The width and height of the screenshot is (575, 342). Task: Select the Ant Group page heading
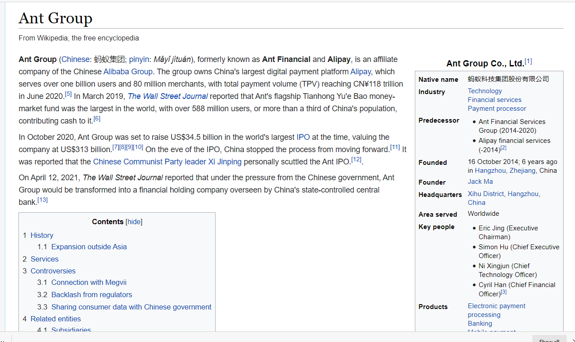(x=55, y=18)
